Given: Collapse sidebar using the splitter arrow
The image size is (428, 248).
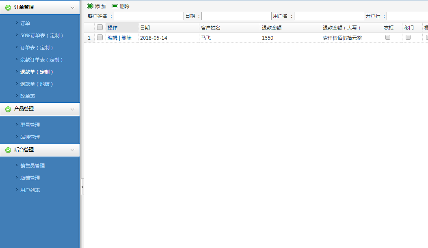Looking at the screenshot, I should pos(82,187).
